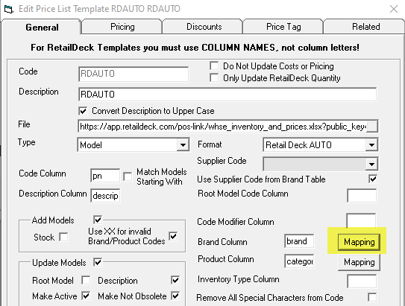
Task: Uncheck Use Supplier Code from Brand Table
Action: click(373, 179)
